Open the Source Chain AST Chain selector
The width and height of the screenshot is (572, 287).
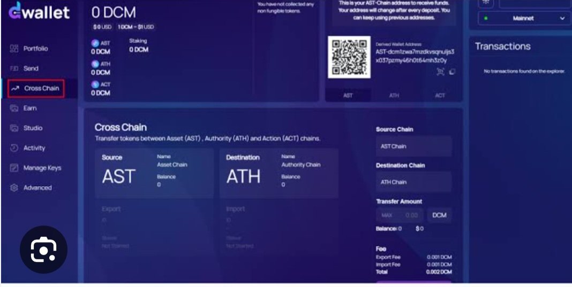413,146
